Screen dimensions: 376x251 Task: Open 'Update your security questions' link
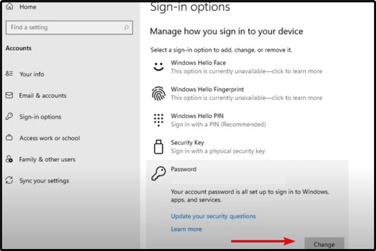tap(213, 216)
